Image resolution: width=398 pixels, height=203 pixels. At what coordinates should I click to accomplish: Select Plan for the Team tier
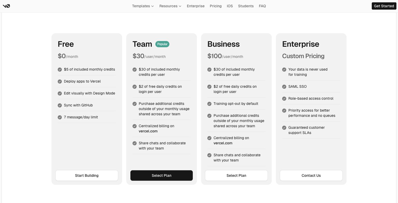[x=162, y=175]
